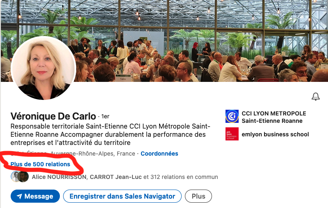Viewport: 328px width, 208px height.
Task: Click the 1er connection degree badge
Action: click(105, 116)
